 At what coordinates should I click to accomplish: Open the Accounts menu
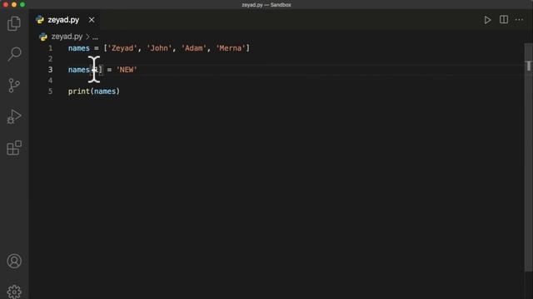point(14,261)
